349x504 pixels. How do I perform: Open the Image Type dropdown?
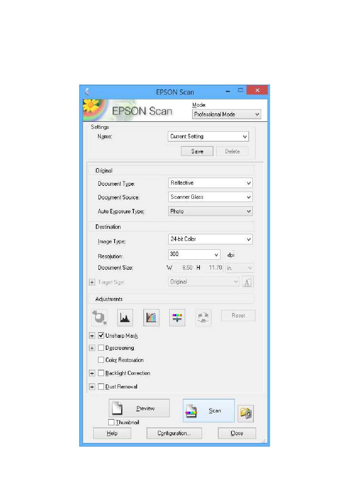(211, 239)
